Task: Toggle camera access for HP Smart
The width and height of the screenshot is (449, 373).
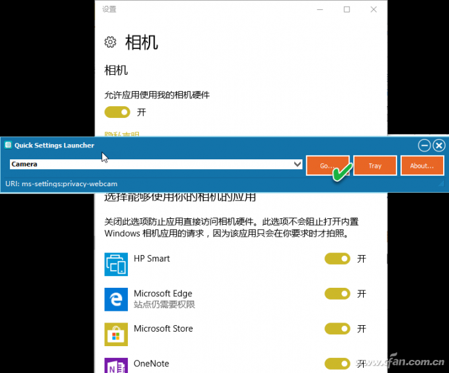Action: (338, 259)
